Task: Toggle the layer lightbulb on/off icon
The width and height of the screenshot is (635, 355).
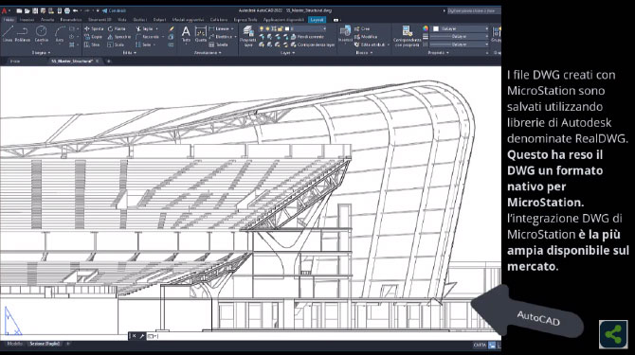Action: tap(262, 28)
